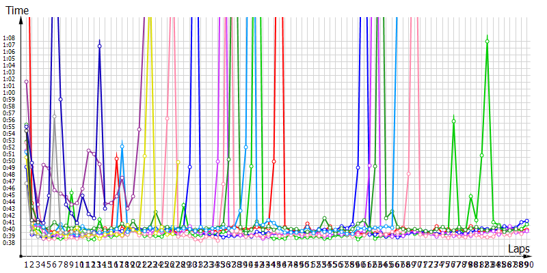Click the dark blue peak marker near 1:07

[100, 46]
